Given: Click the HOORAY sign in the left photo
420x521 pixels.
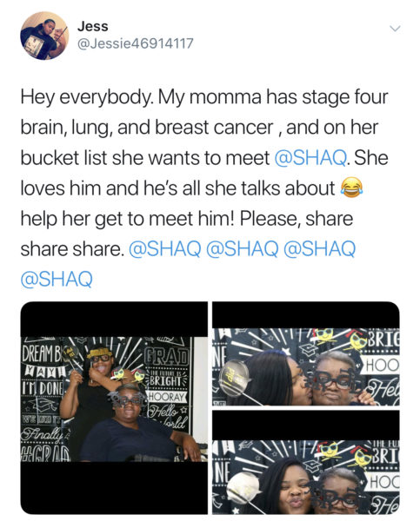Looking at the screenshot, I should (166, 397).
